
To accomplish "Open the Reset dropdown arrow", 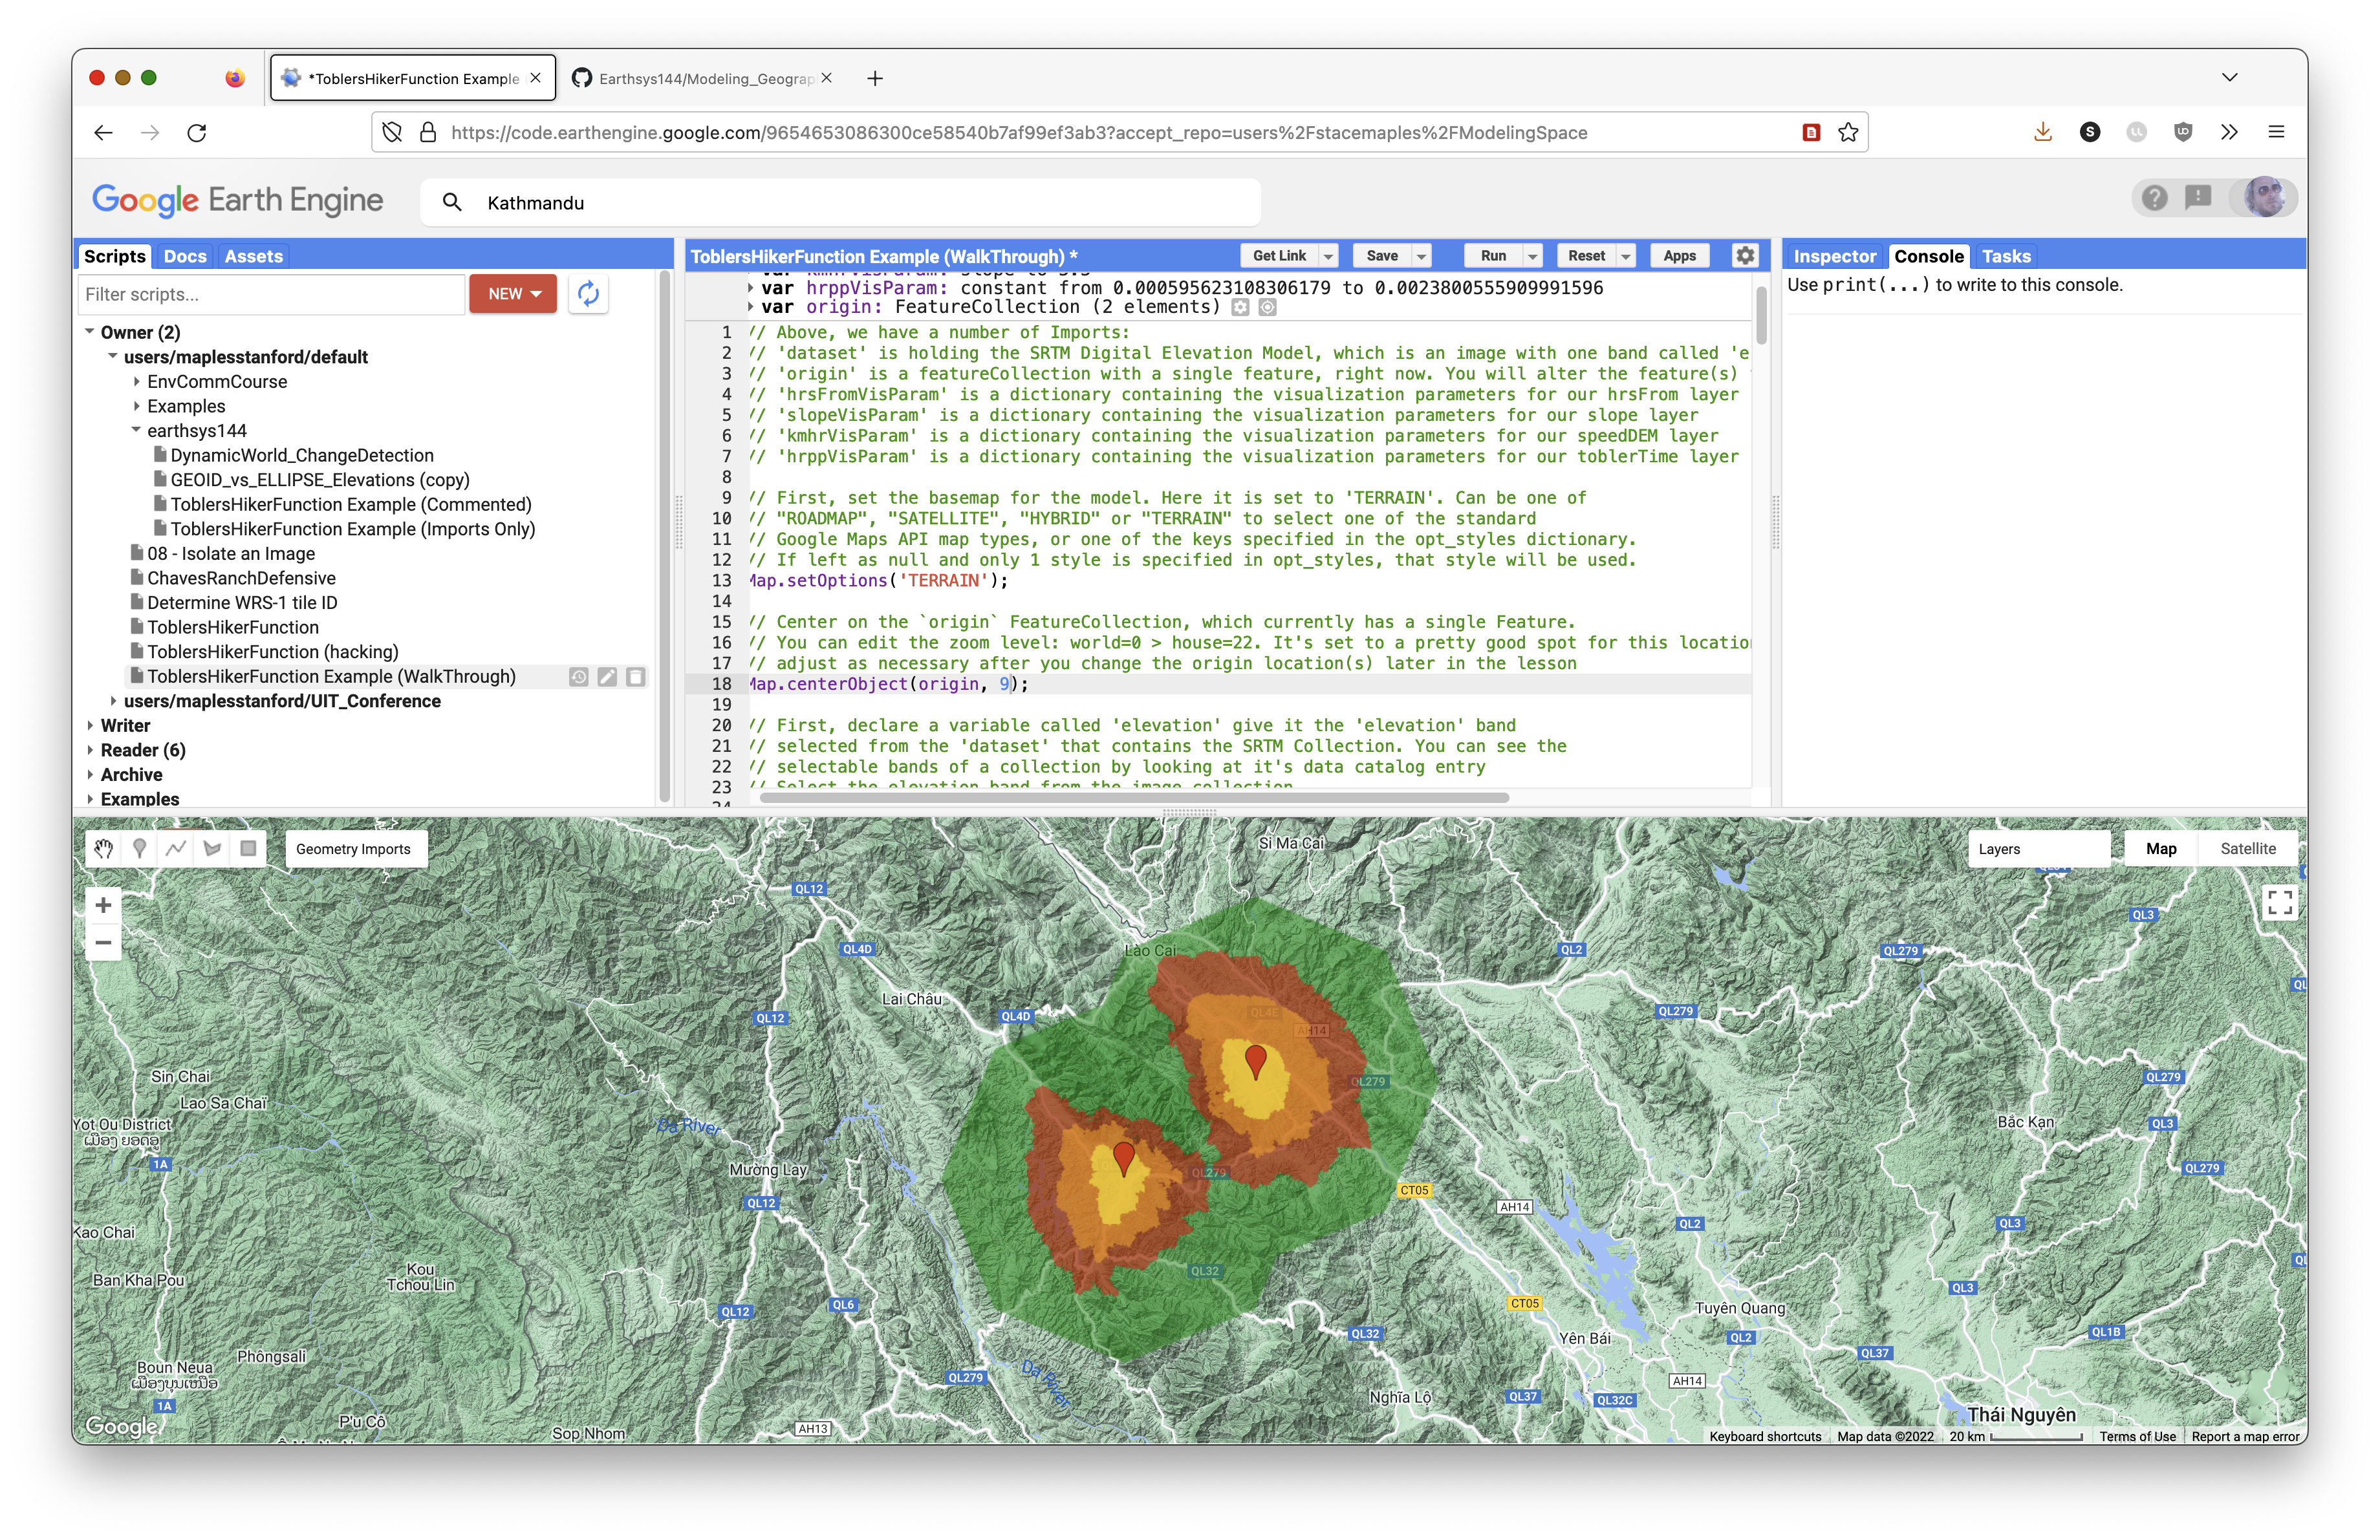I will (1626, 256).
